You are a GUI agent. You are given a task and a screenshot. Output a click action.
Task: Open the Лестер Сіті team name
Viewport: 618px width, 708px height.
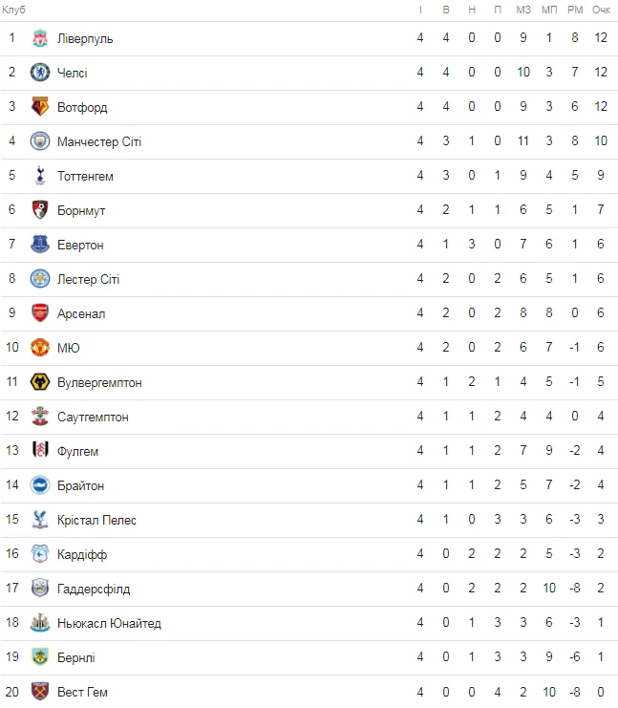tap(88, 279)
